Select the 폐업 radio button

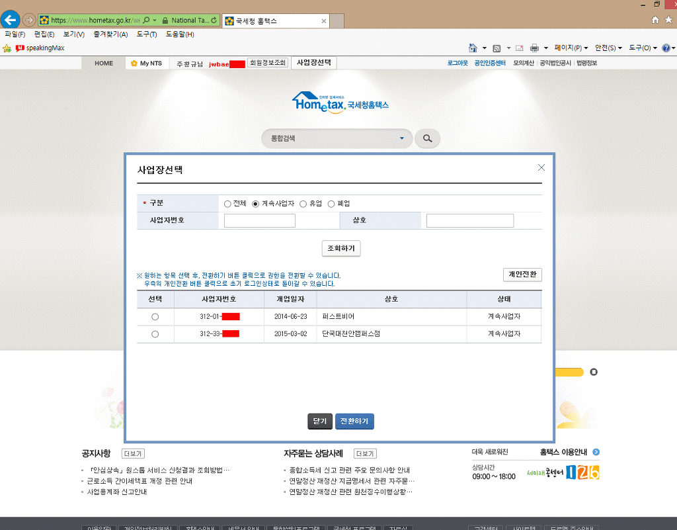click(x=331, y=204)
